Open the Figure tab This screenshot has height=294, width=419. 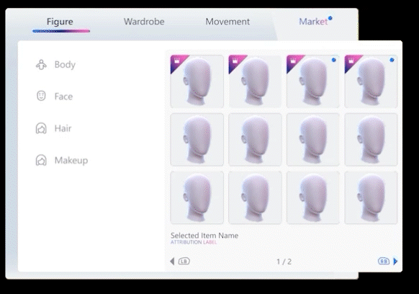[x=60, y=22]
